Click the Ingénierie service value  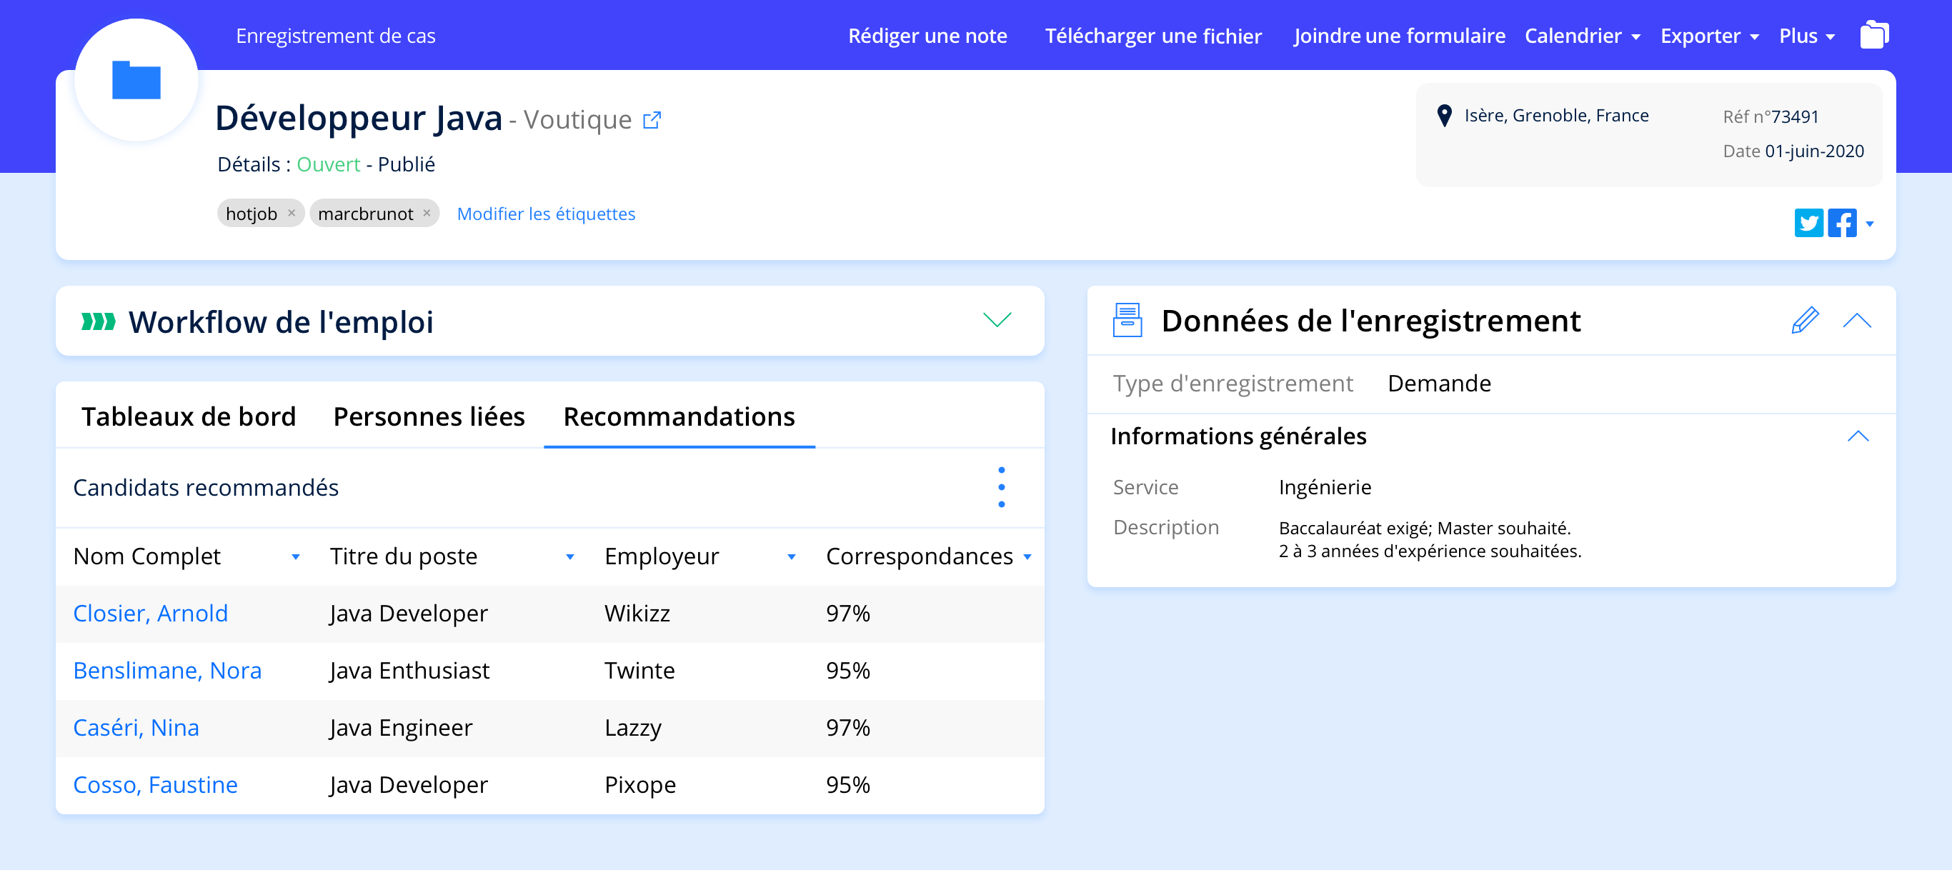click(x=1325, y=486)
